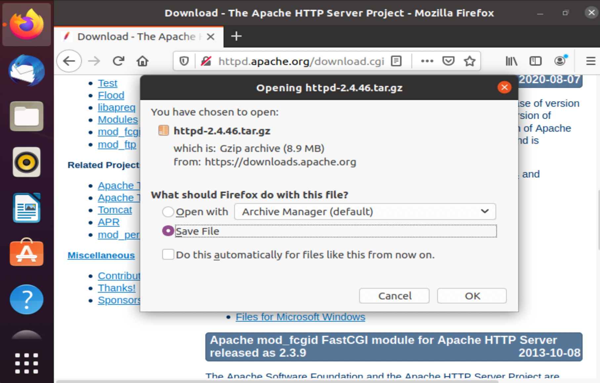The width and height of the screenshot is (600, 383).
Task: Open Files for Microsoft Windows link
Action: pyautogui.click(x=300, y=317)
